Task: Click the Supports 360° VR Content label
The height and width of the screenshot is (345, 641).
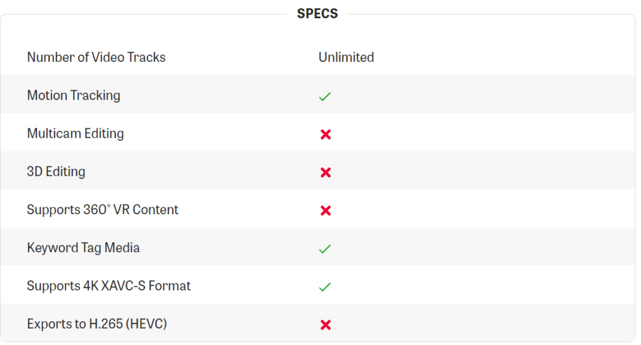Action: point(103,209)
